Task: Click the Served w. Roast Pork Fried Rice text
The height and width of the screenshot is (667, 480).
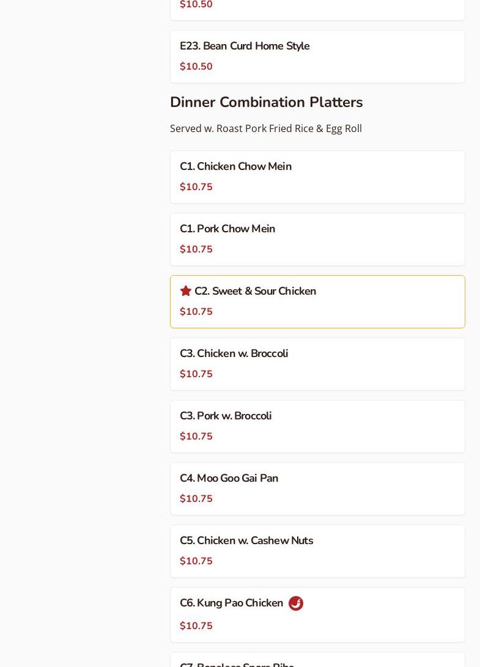Action: coord(266,128)
